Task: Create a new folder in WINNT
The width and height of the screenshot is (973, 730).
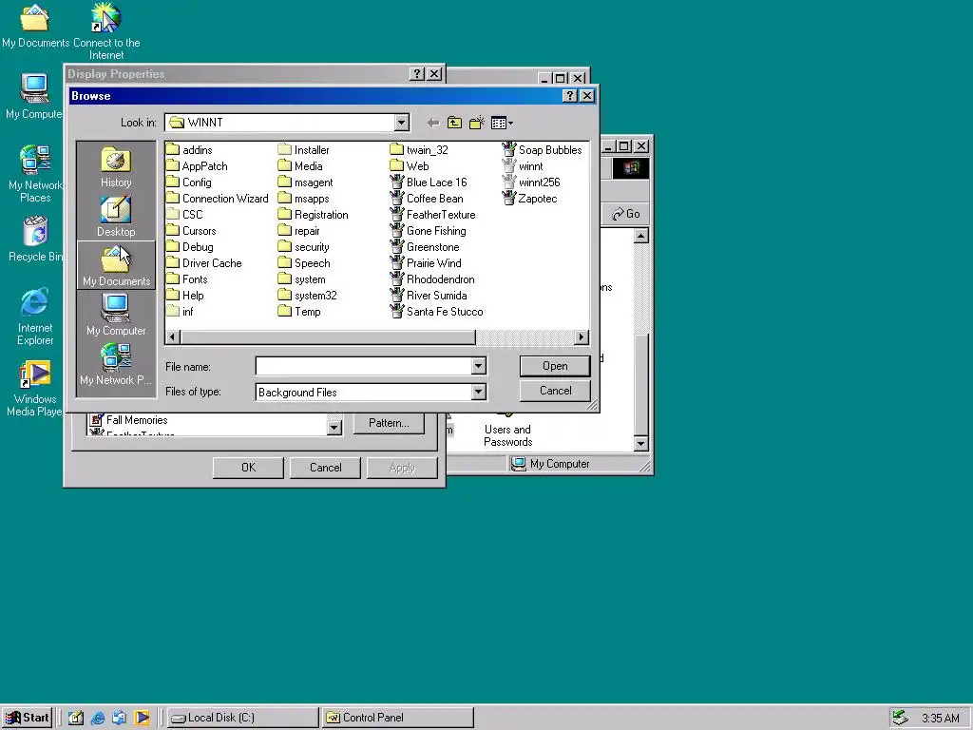Action: pos(477,123)
